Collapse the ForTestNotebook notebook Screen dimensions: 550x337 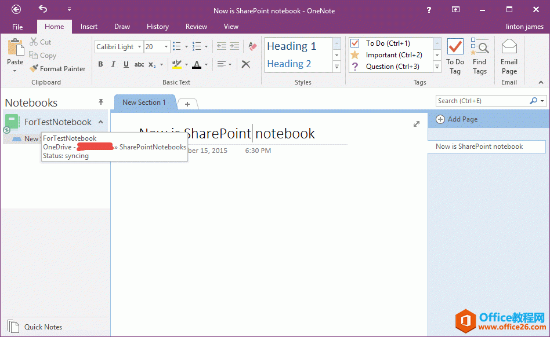tap(100, 122)
